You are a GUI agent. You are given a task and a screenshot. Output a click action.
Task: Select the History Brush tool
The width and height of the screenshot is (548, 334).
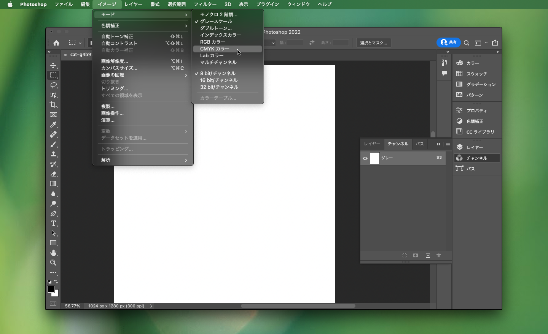[53, 164]
